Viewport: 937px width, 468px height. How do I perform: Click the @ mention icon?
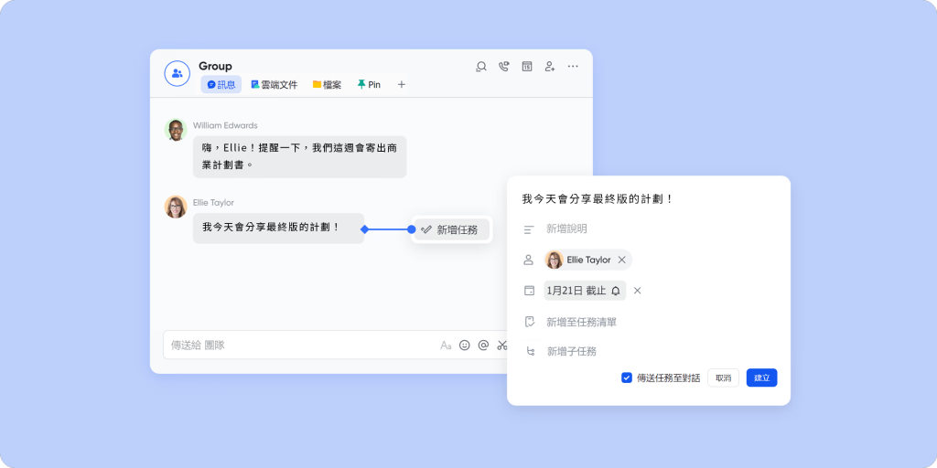pyautogui.click(x=483, y=345)
